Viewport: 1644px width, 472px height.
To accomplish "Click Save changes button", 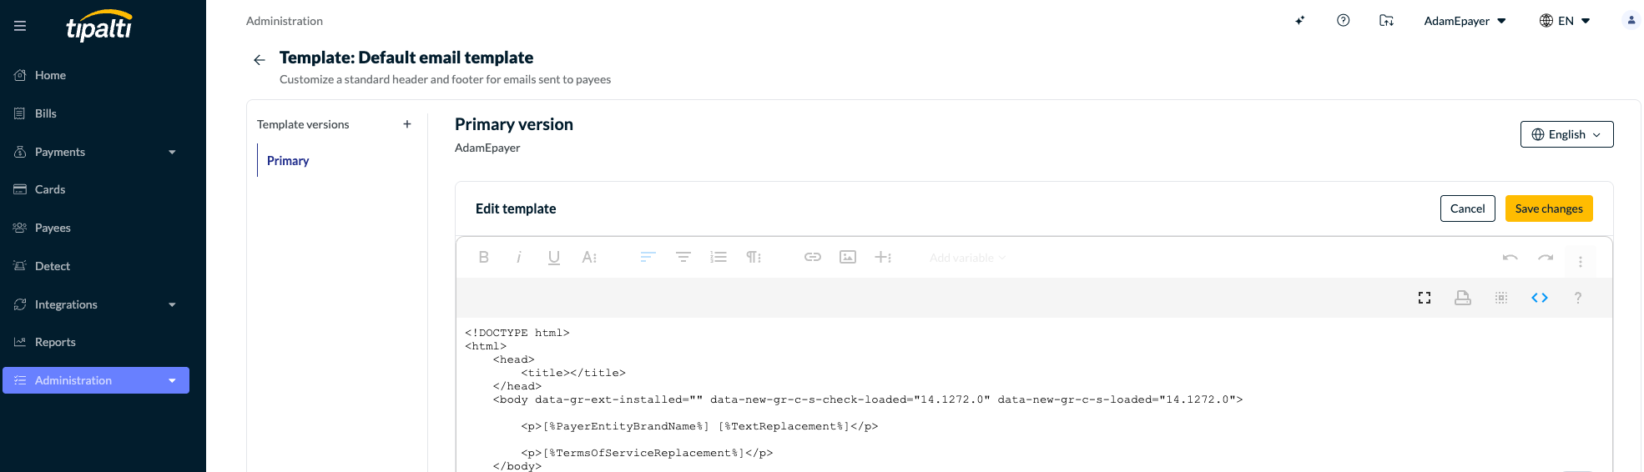I will click(1549, 208).
